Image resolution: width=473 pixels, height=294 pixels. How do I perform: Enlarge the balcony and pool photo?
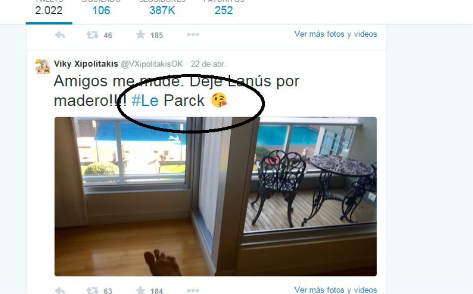tap(215, 196)
